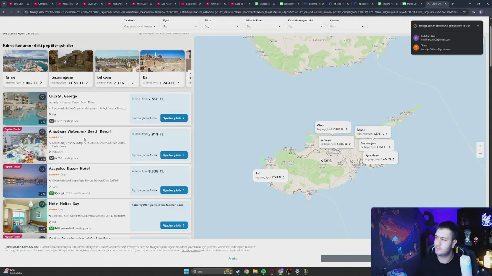
Task: Expand the Konaklama yeri tipi dropdown
Action: tap(305, 26)
